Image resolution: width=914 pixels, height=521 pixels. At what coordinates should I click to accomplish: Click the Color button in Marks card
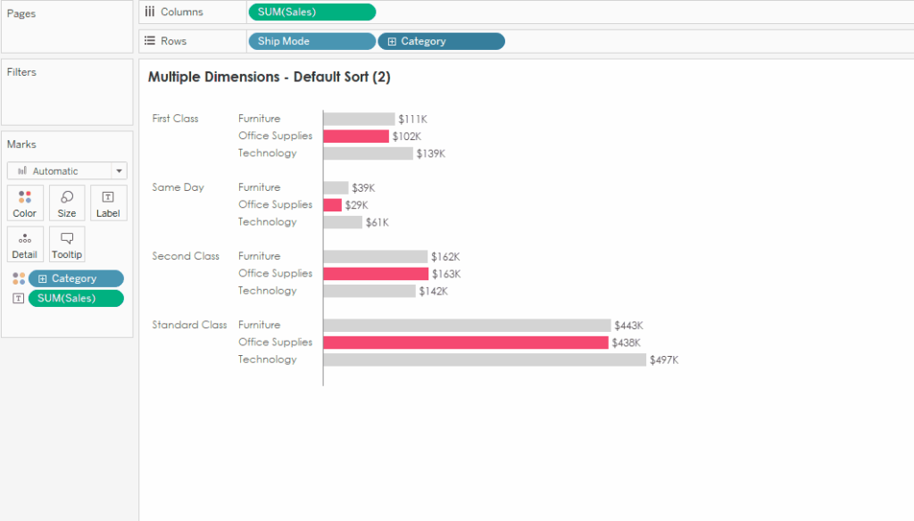(25, 203)
